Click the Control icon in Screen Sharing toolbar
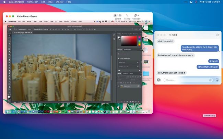This screenshot has height=139, width=223. tap(115, 15)
